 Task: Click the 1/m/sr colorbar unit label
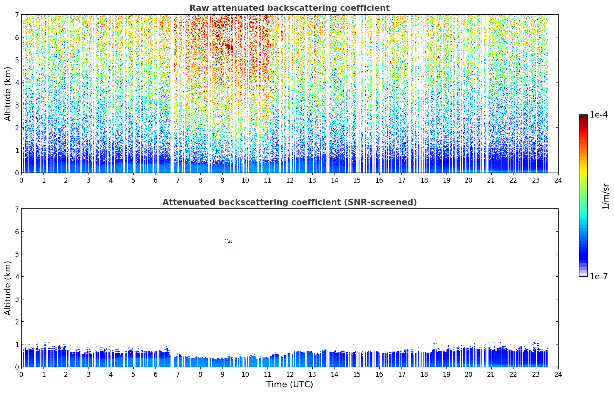606,196
